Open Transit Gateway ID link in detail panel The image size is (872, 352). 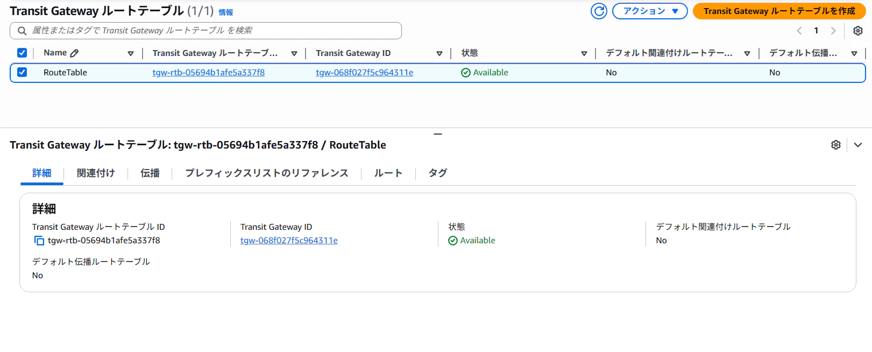[289, 241]
